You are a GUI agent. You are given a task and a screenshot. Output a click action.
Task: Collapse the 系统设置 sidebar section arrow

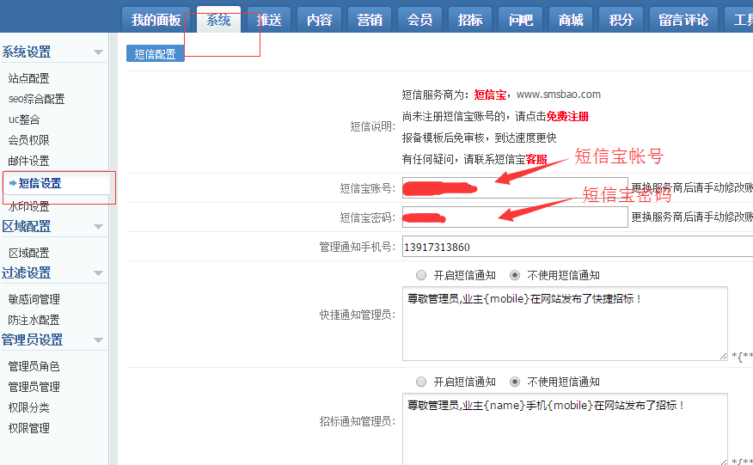(x=99, y=53)
